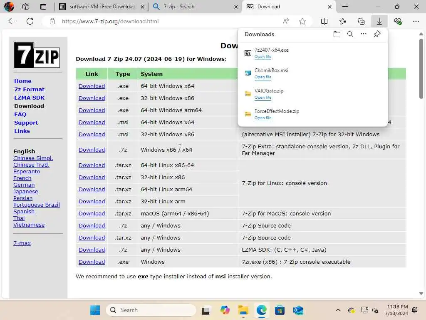Reload the page with the refresh icon
426x320 pixels.
point(30,21)
